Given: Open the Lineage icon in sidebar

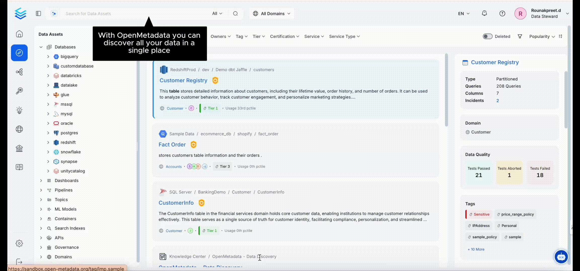Looking at the screenshot, I should pyautogui.click(x=19, y=72).
